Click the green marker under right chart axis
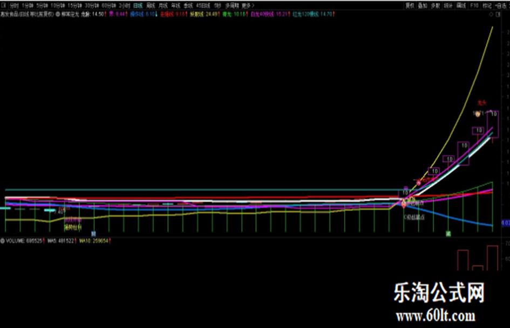Image resolution: width=510 pixels, height=328 pixels. [x=448, y=234]
